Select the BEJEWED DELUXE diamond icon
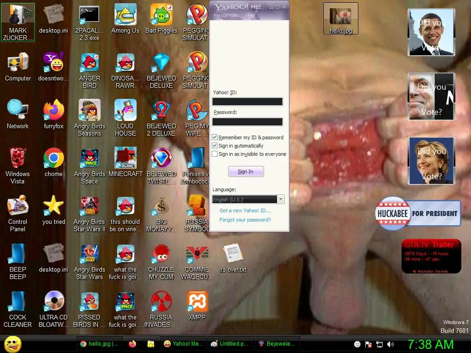This screenshot has width=471, height=353. click(161, 71)
